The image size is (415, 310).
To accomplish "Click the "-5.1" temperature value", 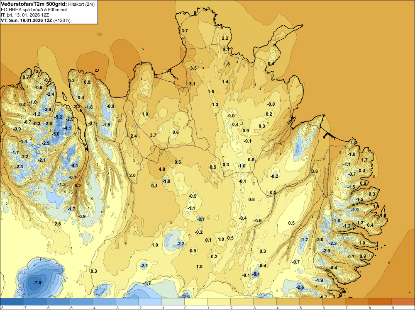I will point(256,274).
